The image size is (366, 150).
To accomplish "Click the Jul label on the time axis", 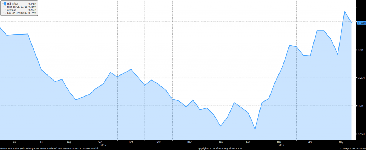I will coord(41,142).
